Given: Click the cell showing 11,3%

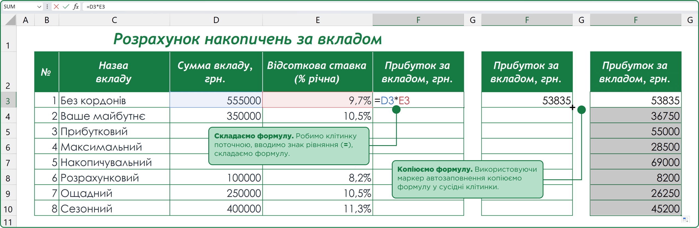Looking at the screenshot, I should tap(318, 208).
